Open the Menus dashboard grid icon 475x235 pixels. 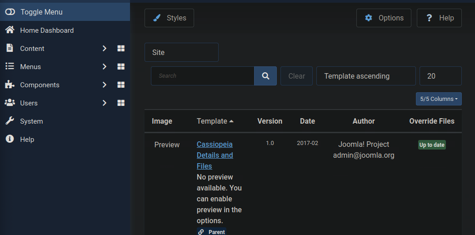pyautogui.click(x=121, y=67)
